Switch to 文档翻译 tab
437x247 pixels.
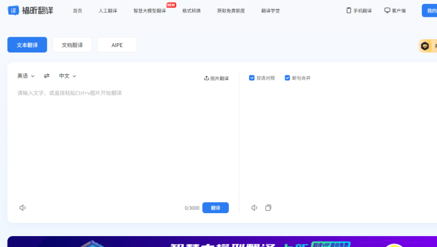(72, 45)
